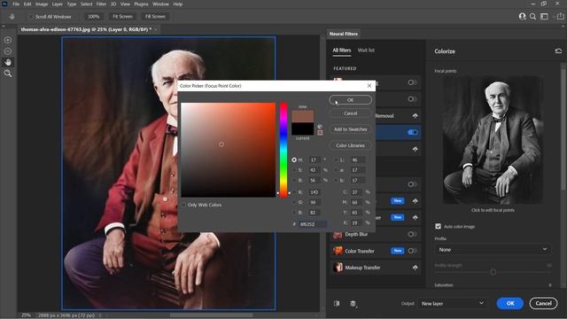Screen dimensions: 567x319
Task: Select the L lightness radio button
Action: [x=337, y=159]
